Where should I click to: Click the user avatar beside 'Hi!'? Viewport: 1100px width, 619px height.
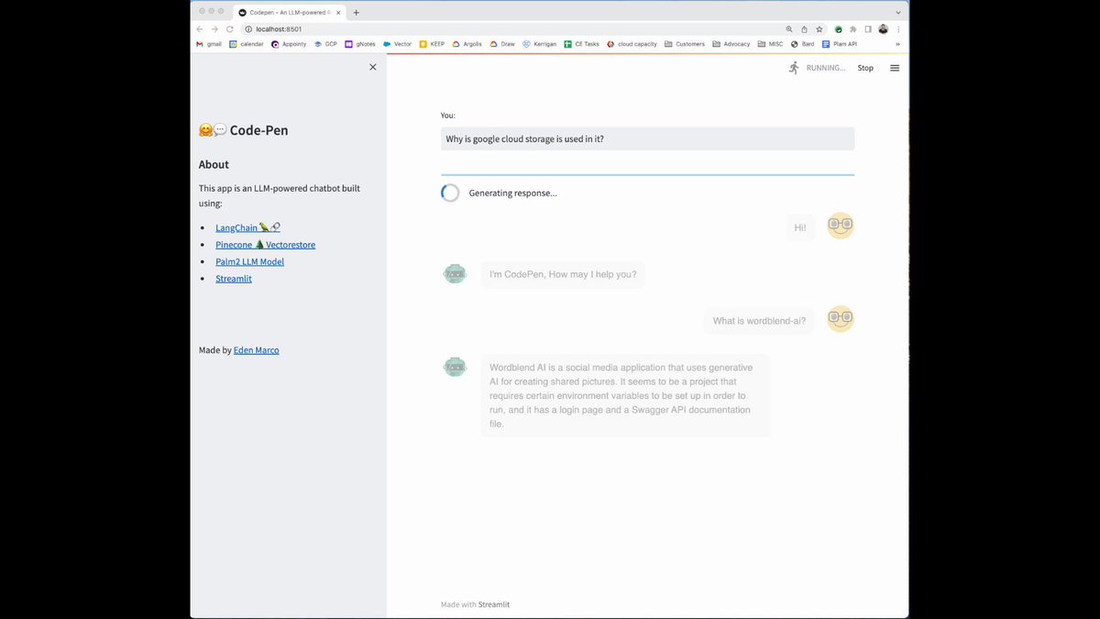click(841, 226)
